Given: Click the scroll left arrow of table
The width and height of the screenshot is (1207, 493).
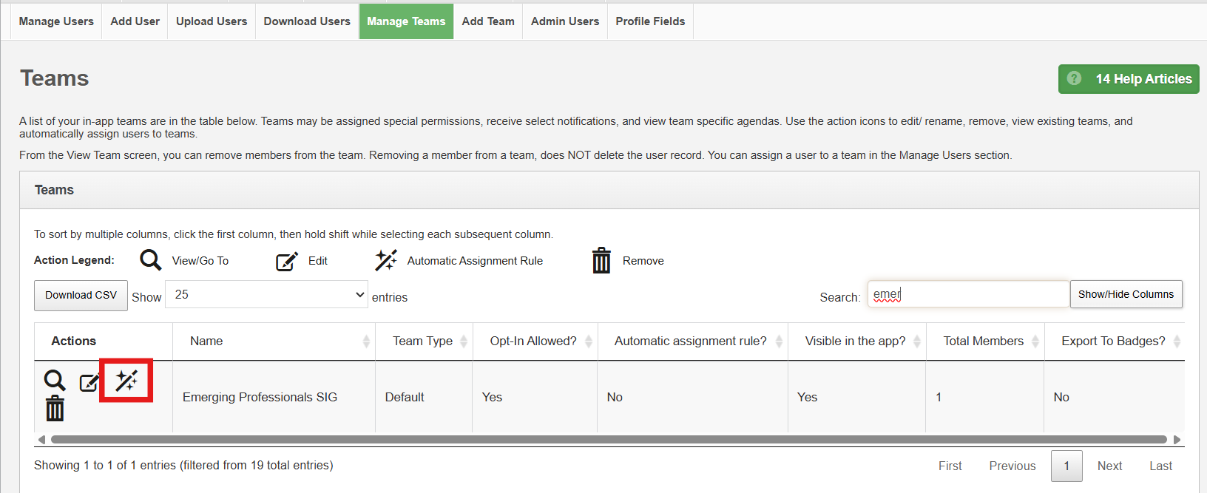Looking at the screenshot, I should [41, 440].
